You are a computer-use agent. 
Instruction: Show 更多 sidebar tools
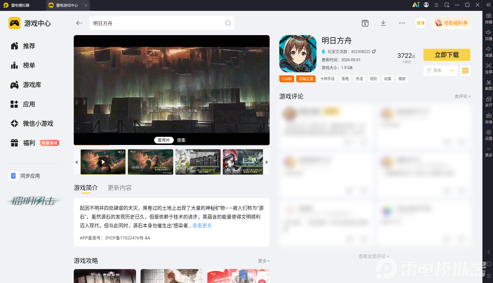coord(488,152)
